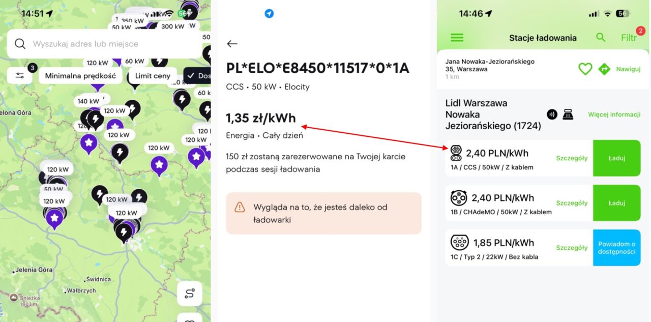Image resolution: width=651 pixels, height=322 pixels.
Task: Open Szczegóły for 1C Typ 2 connector
Action: coord(572,248)
